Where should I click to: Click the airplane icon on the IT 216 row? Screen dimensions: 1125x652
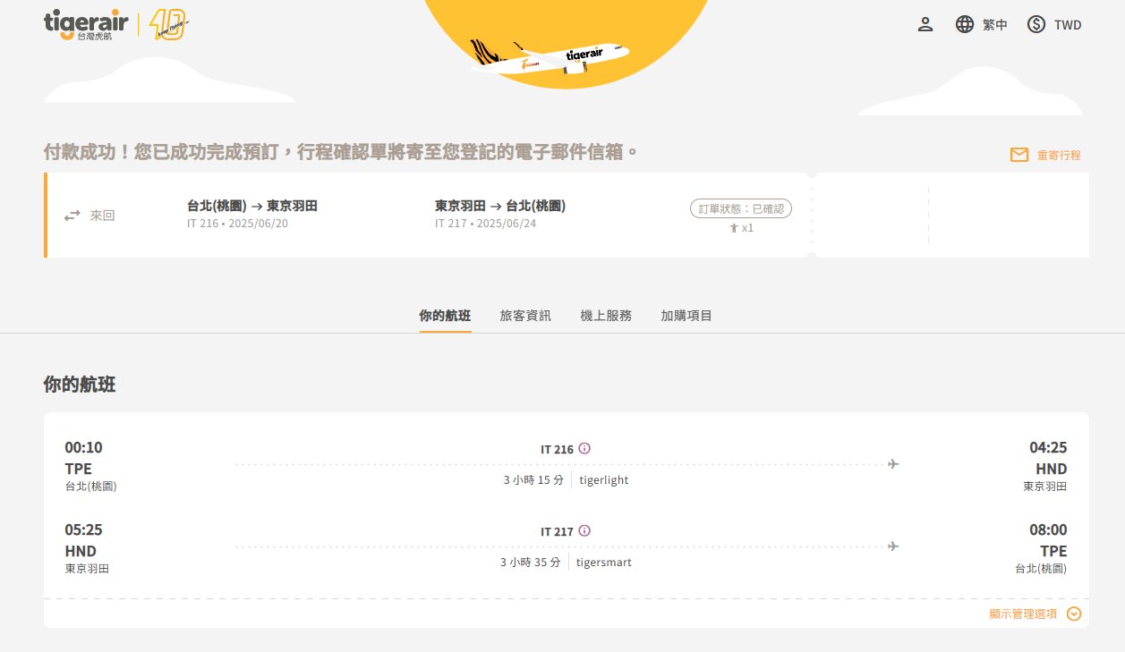892,463
